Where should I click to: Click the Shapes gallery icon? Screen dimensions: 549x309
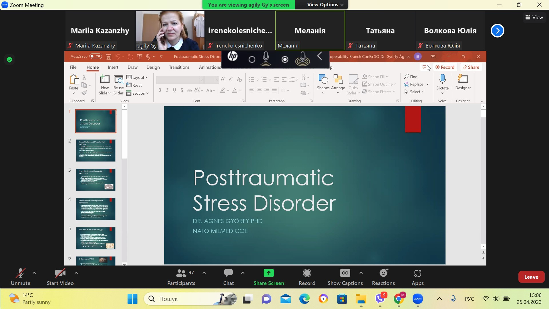[x=323, y=79]
